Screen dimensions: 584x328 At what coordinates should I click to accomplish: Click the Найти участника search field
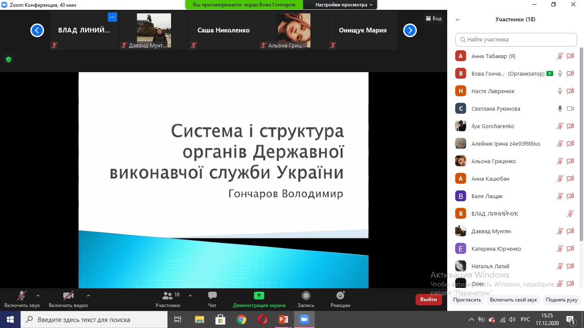[516, 40]
